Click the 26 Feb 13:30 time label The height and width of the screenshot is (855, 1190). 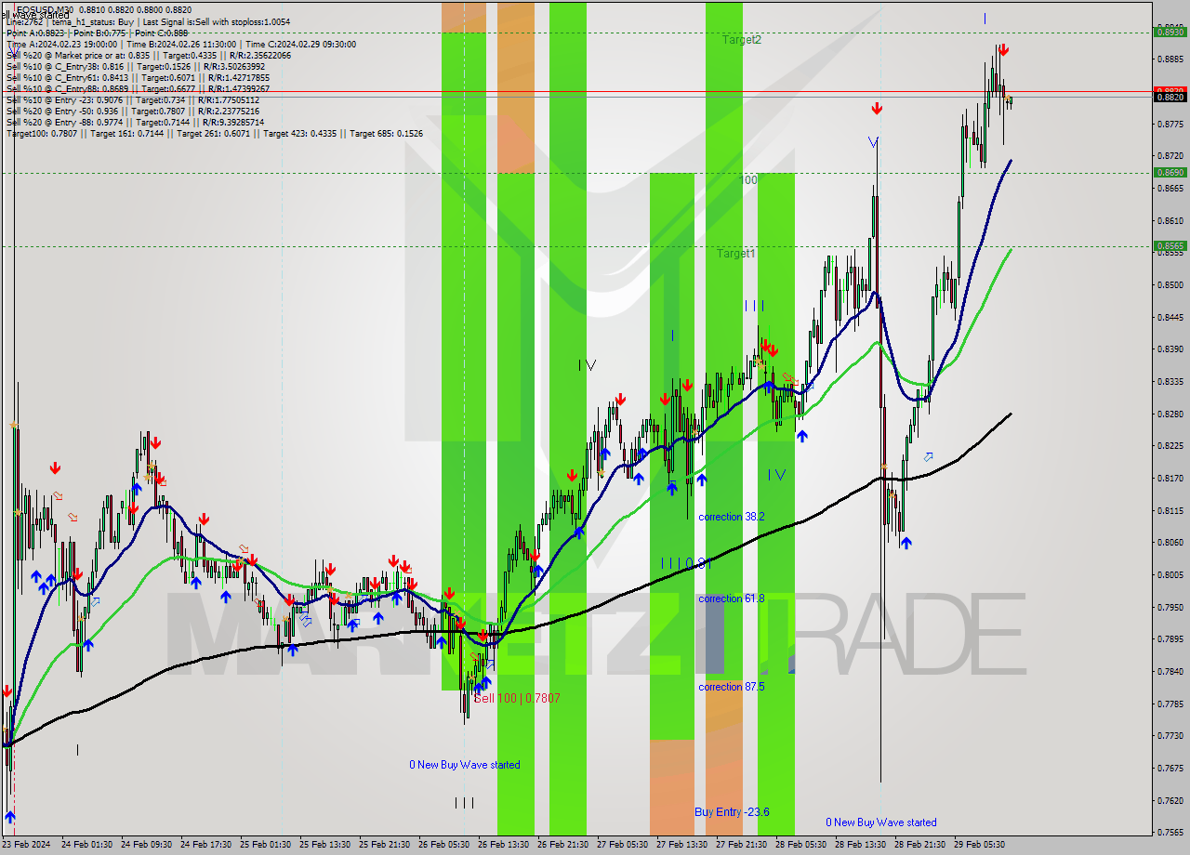[x=504, y=845]
